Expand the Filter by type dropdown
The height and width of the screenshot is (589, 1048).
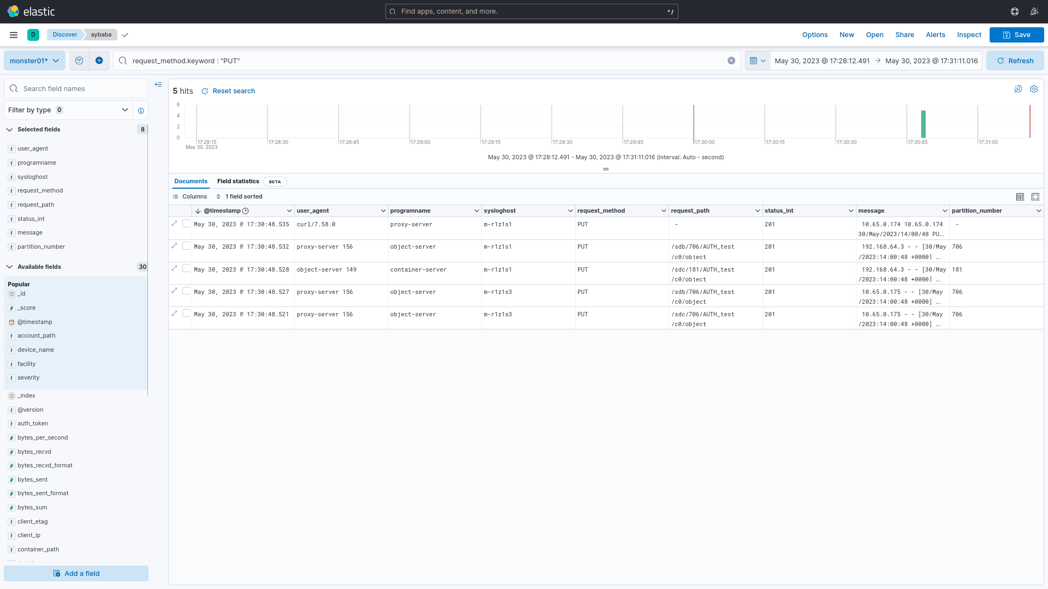[x=68, y=110]
